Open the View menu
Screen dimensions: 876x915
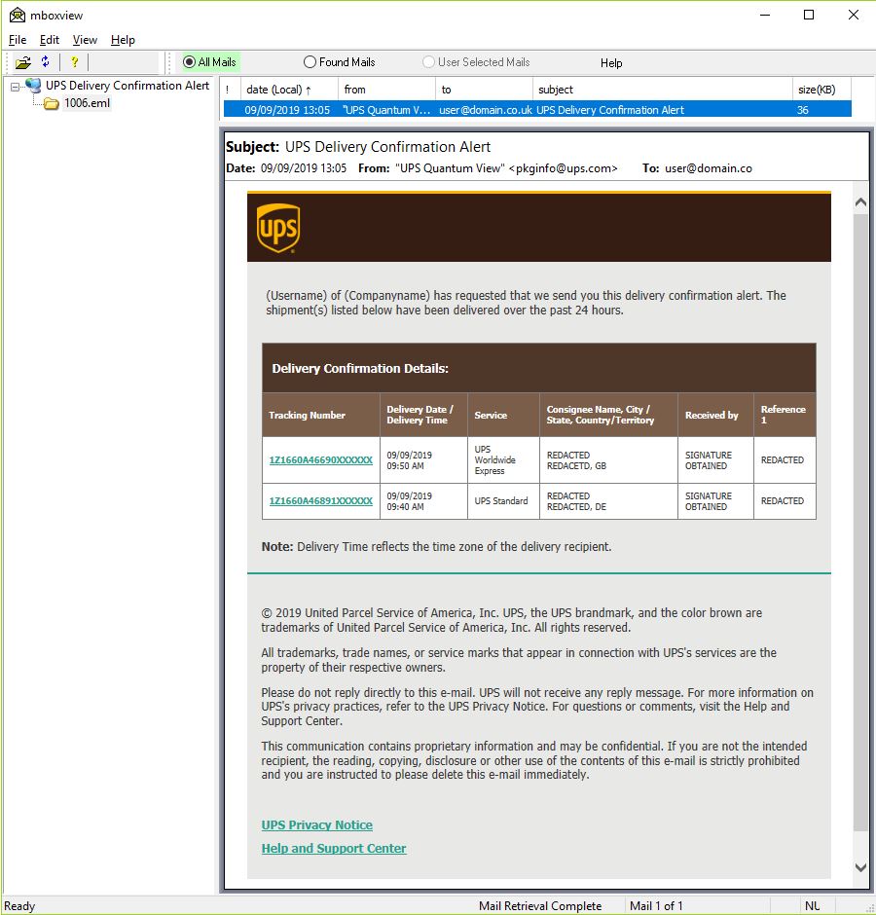[85, 40]
